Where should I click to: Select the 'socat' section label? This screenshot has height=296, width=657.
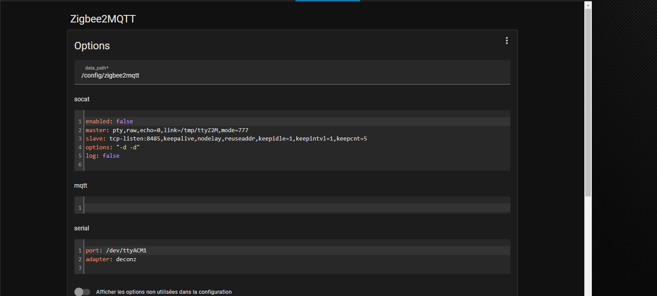(82, 99)
